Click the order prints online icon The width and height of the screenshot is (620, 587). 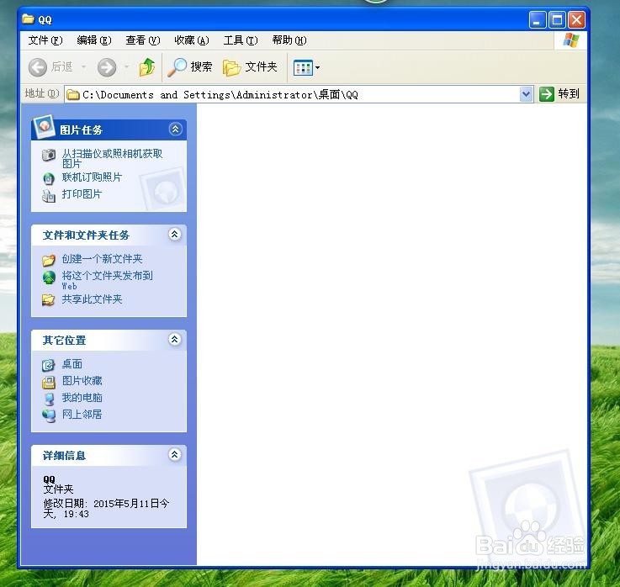[49, 178]
